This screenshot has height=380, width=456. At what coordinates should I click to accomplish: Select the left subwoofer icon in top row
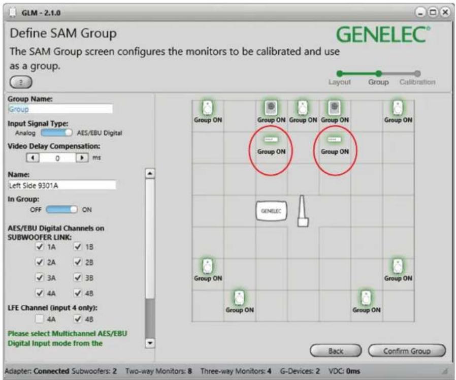271,108
